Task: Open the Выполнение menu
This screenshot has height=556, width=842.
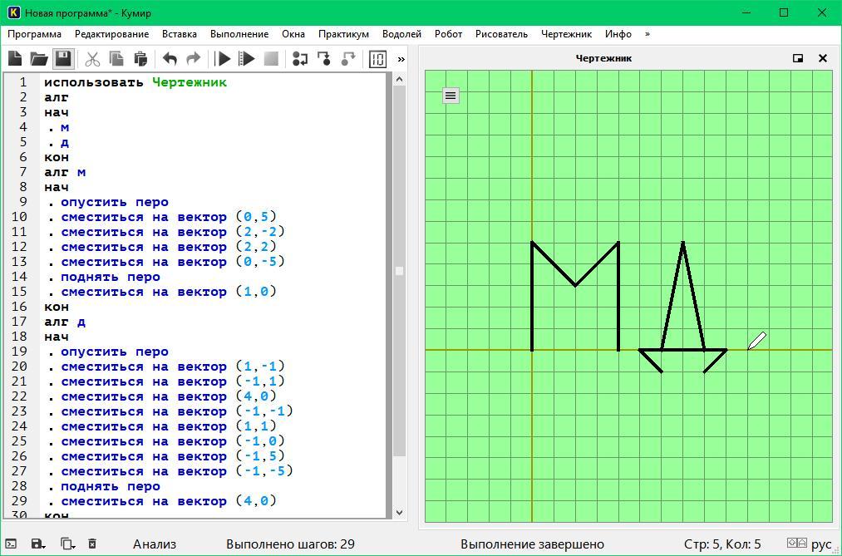Action: (239, 34)
